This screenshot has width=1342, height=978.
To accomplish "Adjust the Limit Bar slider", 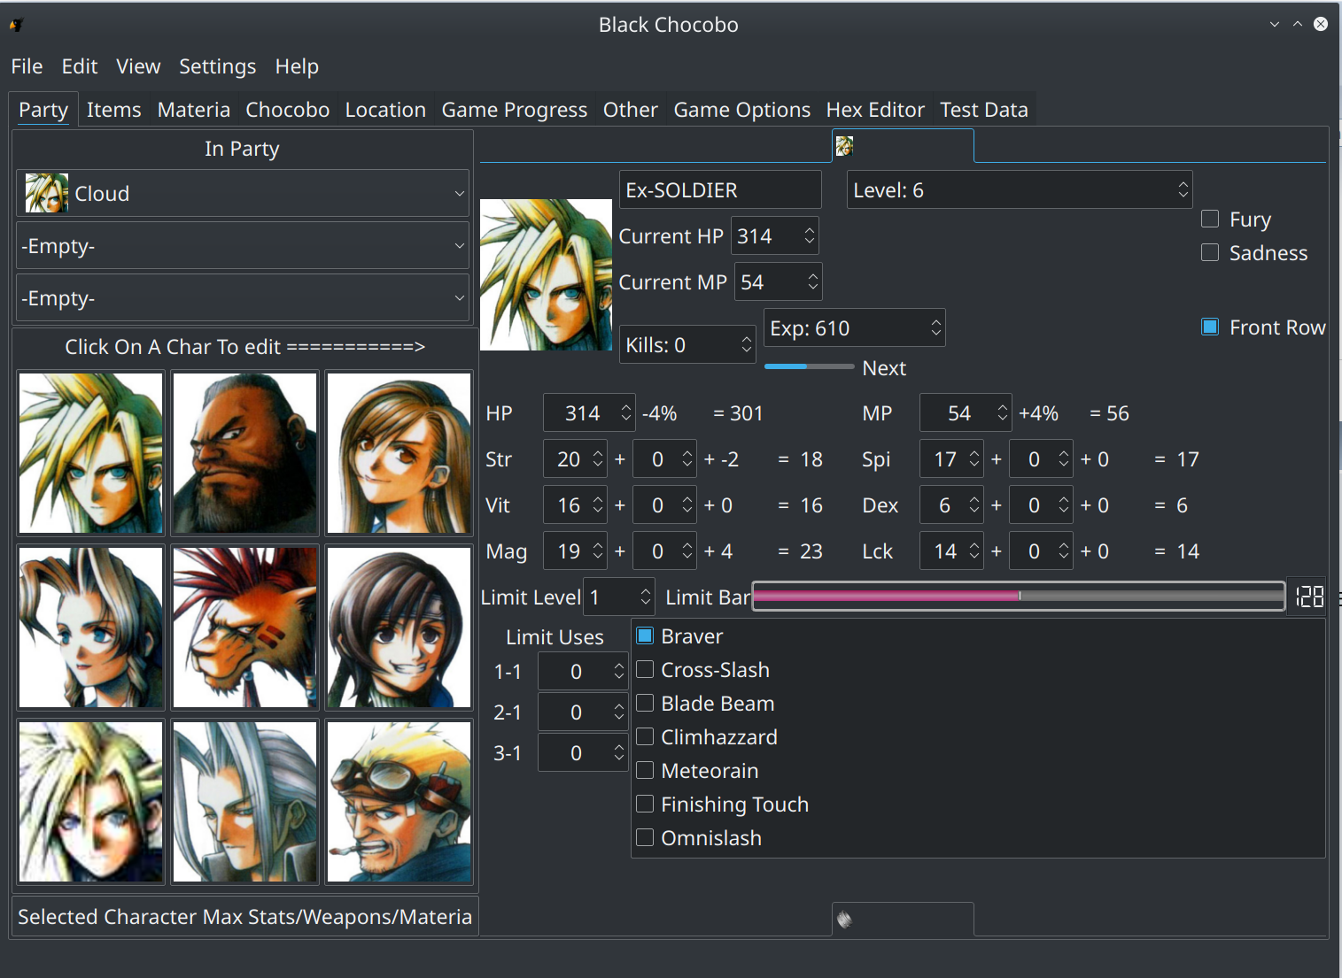I will coord(1019,597).
